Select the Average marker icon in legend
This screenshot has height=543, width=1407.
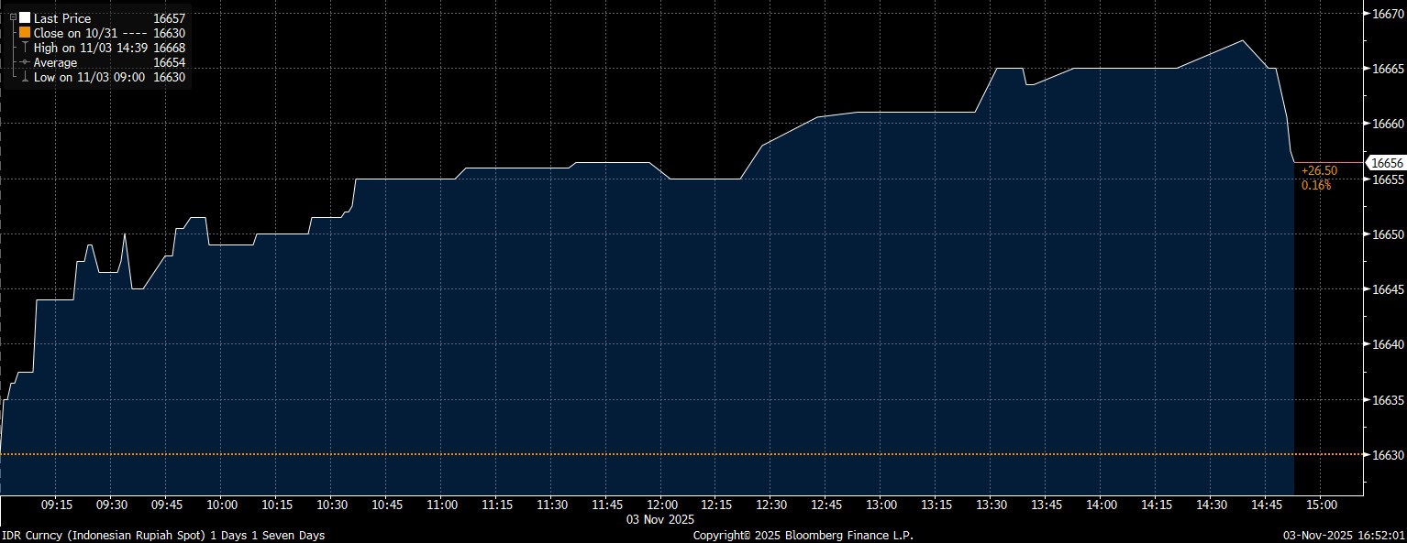[x=25, y=62]
